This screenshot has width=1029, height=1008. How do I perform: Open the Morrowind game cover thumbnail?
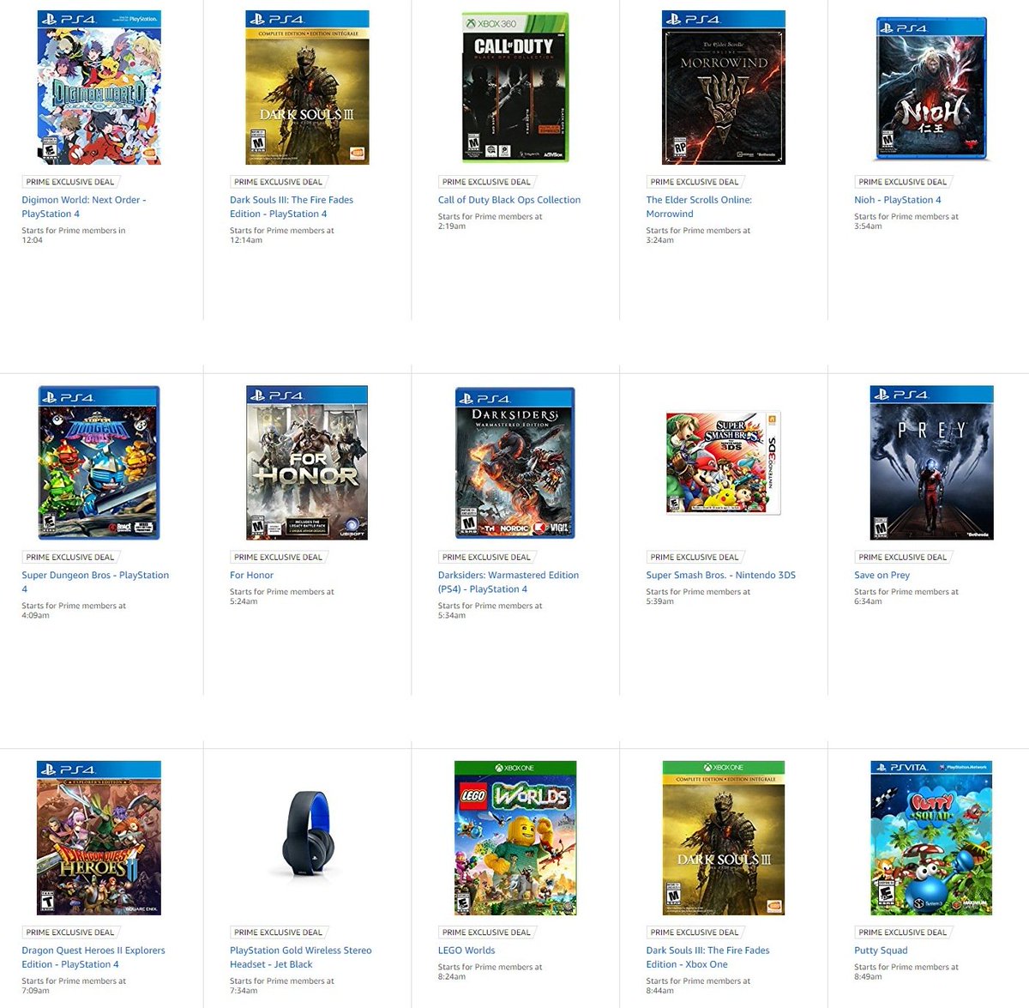point(724,88)
